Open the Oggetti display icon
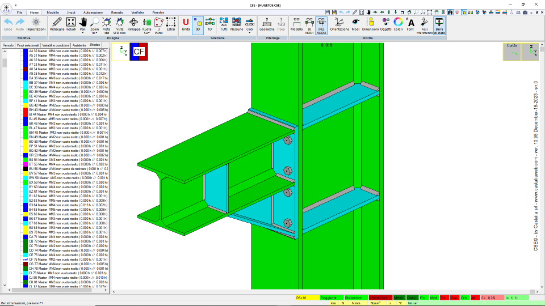This screenshot has height=306, width=545. pos(385,24)
